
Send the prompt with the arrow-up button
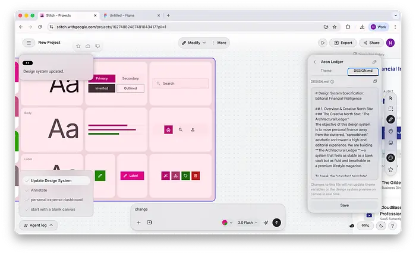tap(276, 223)
